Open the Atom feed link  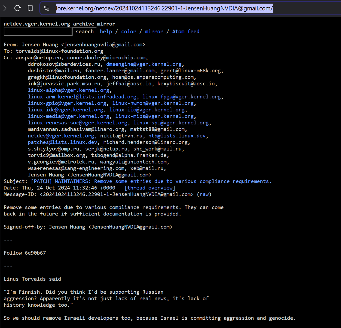(x=186, y=32)
